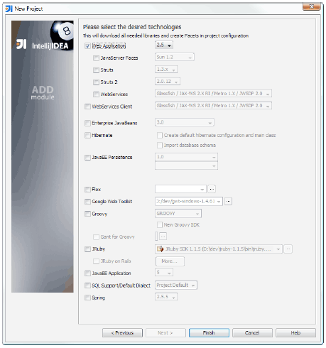Open the Spring version 2.5.5 dropdown
Image resolution: width=326 pixels, height=348 pixels.
click(166, 297)
